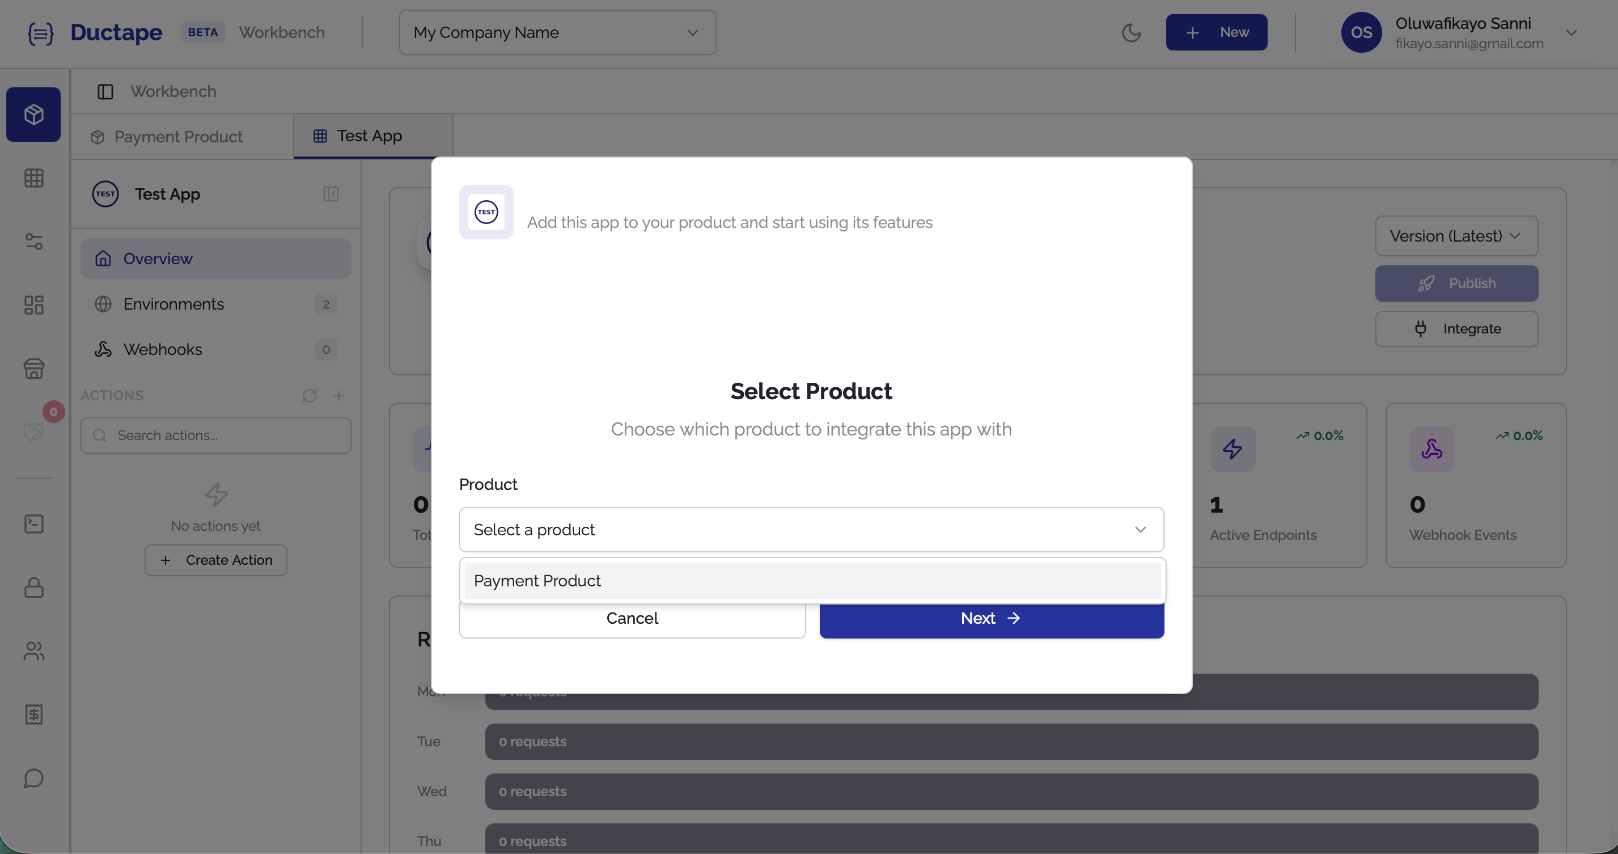Click the billing receipt icon in sidebar

pos(33,715)
